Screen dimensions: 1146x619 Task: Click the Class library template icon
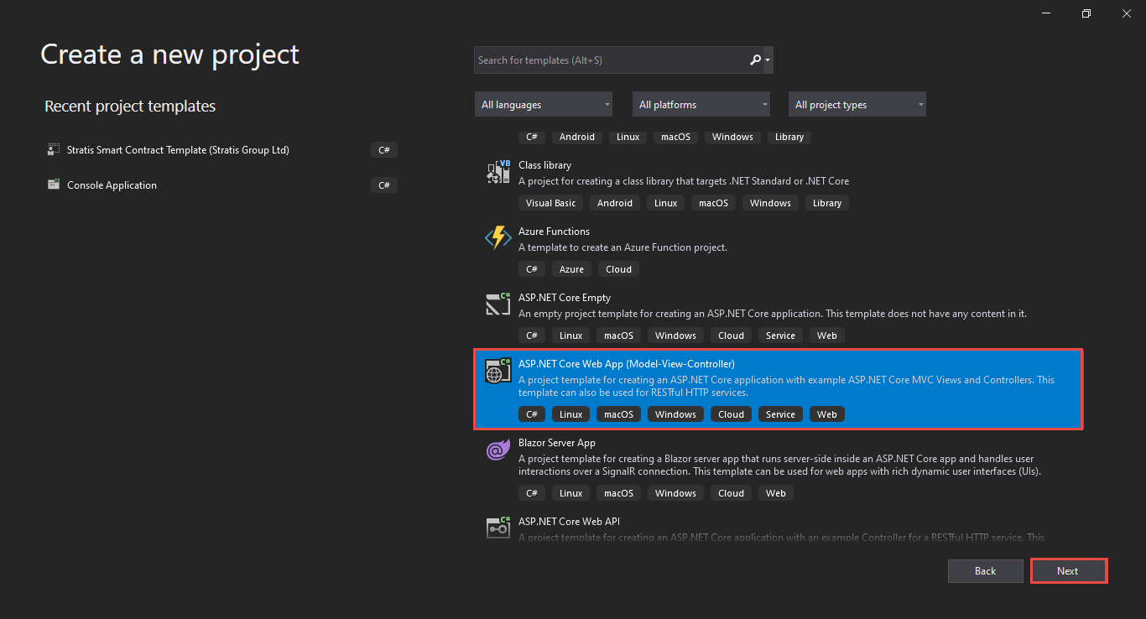[x=498, y=172]
